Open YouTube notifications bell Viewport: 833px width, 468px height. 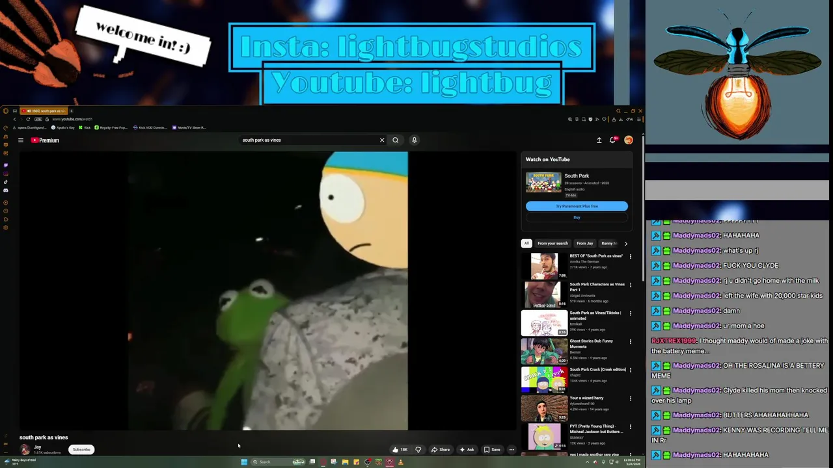pos(613,140)
